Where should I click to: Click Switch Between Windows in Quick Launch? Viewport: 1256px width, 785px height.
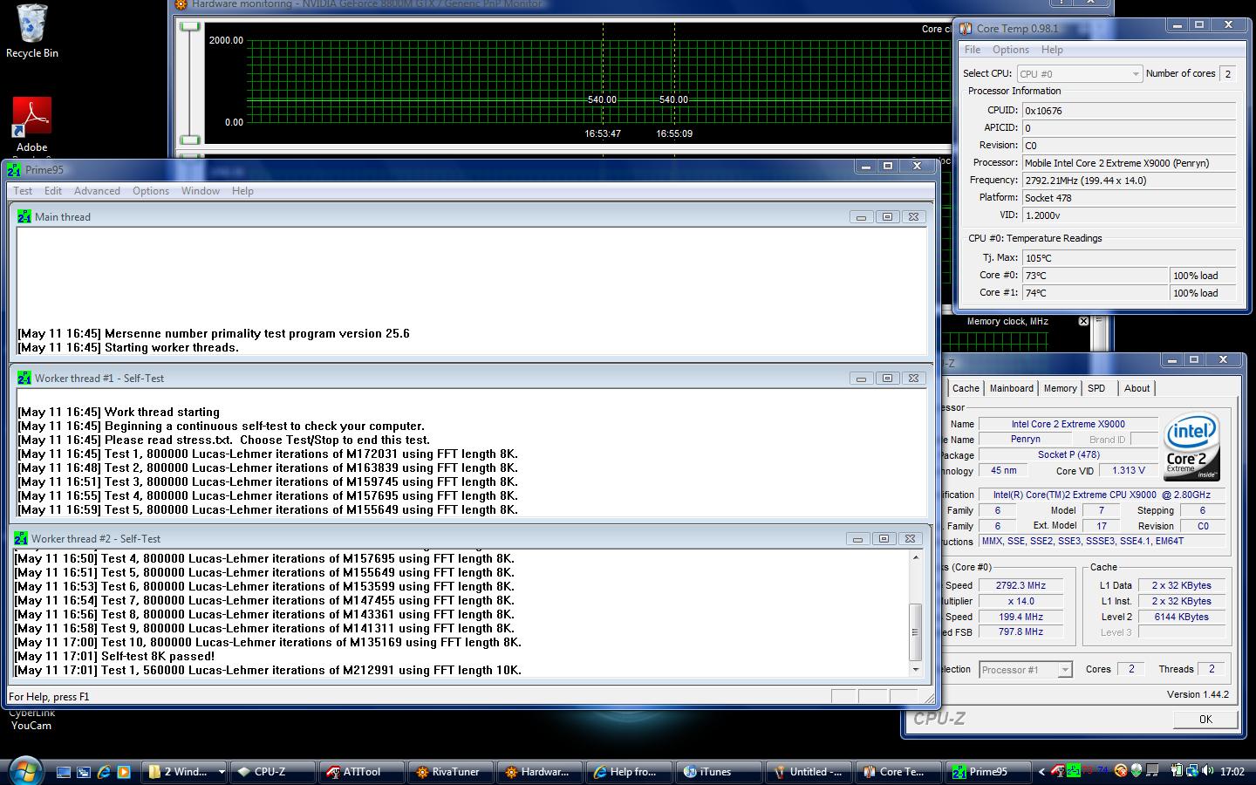pyautogui.click(x=84, y=772)
